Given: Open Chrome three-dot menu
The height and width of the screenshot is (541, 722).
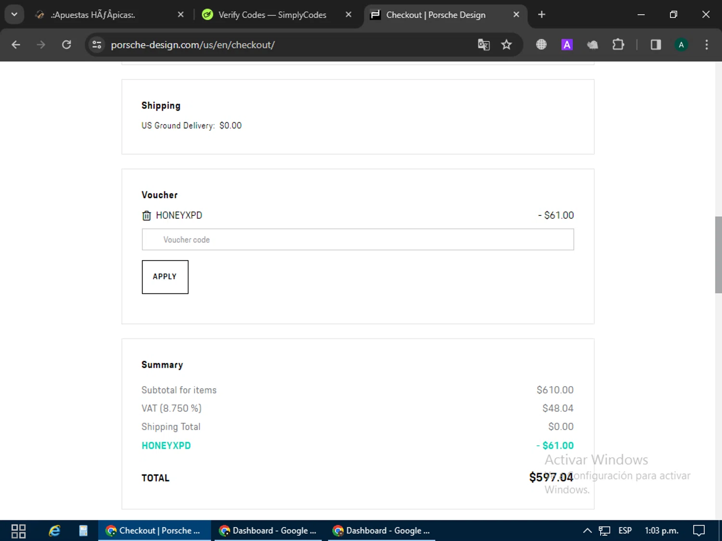Looking at the screenshot, I should [x=707, y=45].
